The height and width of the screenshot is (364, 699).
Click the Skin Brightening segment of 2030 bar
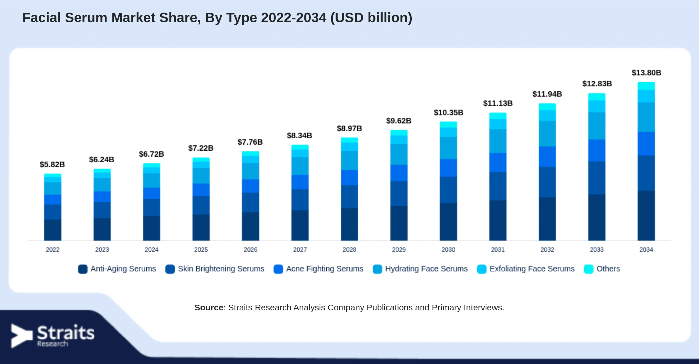[x=449, y=190]
